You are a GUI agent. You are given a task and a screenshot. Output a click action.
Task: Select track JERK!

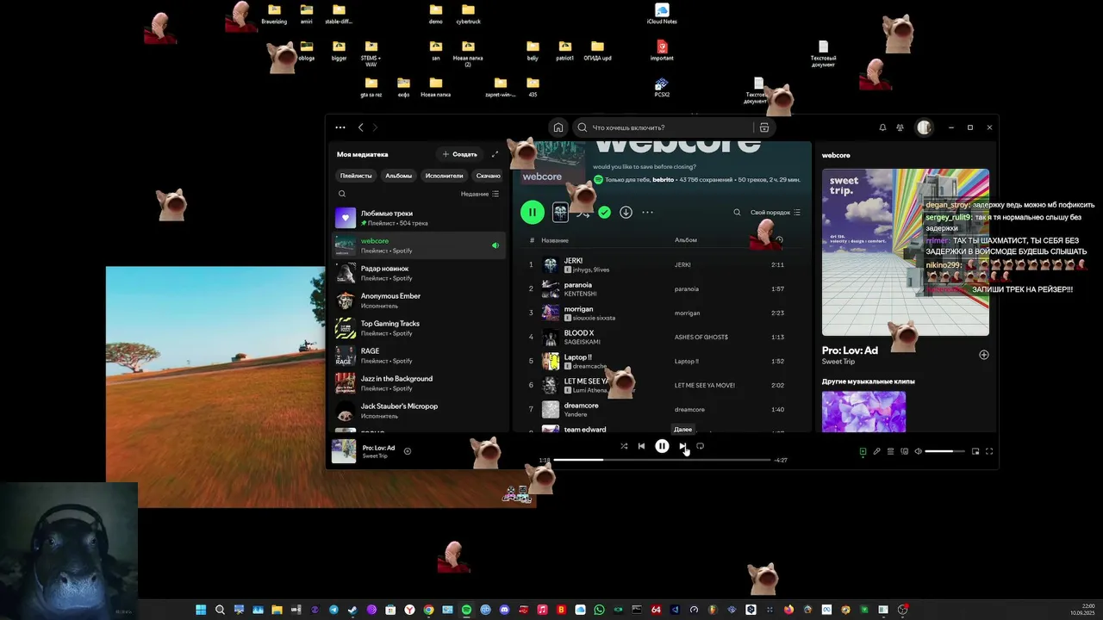pyautogui.click(x=662, y=264)
